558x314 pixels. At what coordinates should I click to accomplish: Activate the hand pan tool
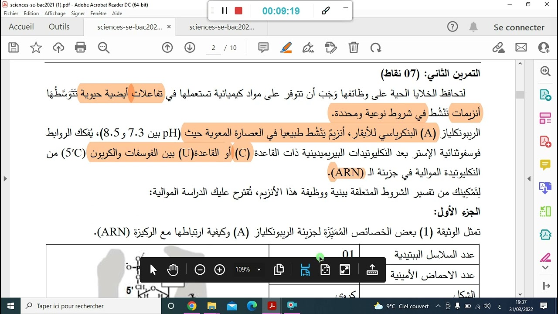tap(173, 270)
